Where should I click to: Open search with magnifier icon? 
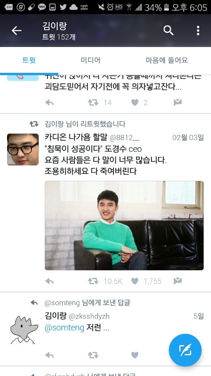(168, 31)
